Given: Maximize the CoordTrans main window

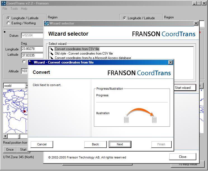Looking at the screenshot, I should click(x=199, y=3).
